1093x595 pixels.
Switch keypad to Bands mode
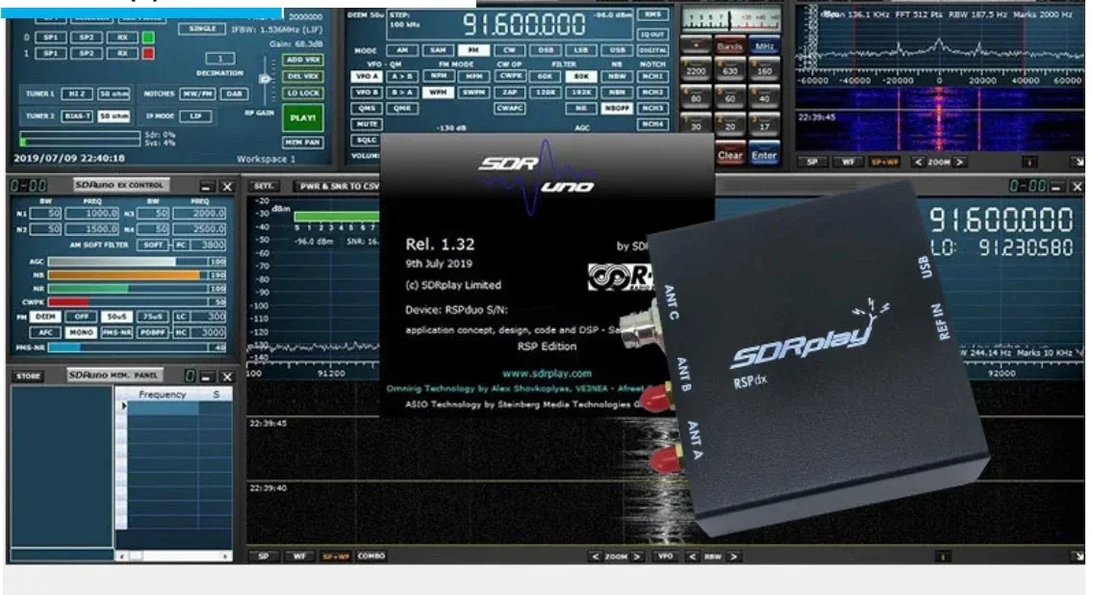tap(730, 46)
